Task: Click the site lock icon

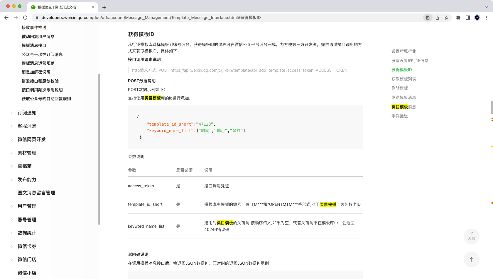Action: point(37,18)
